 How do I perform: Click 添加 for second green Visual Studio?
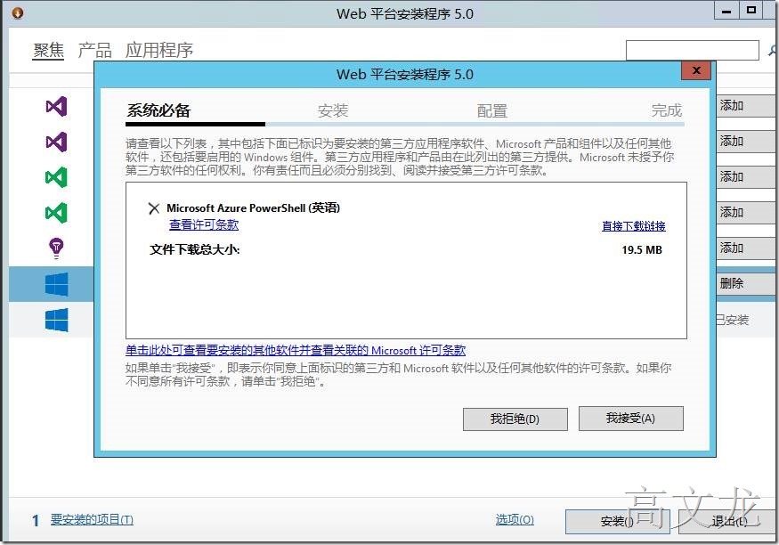pyautogui.click(x=746, y=213)
